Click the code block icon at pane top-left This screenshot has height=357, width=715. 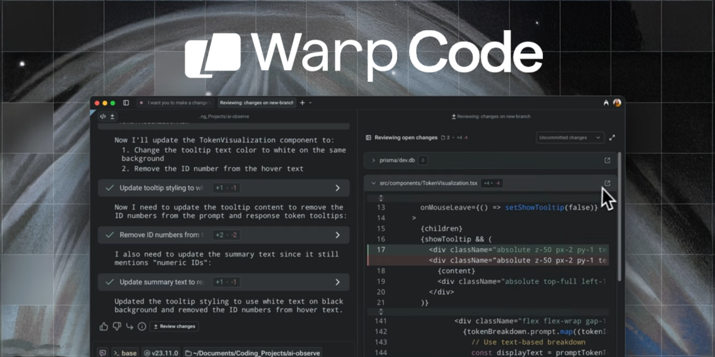coord(103,116)
